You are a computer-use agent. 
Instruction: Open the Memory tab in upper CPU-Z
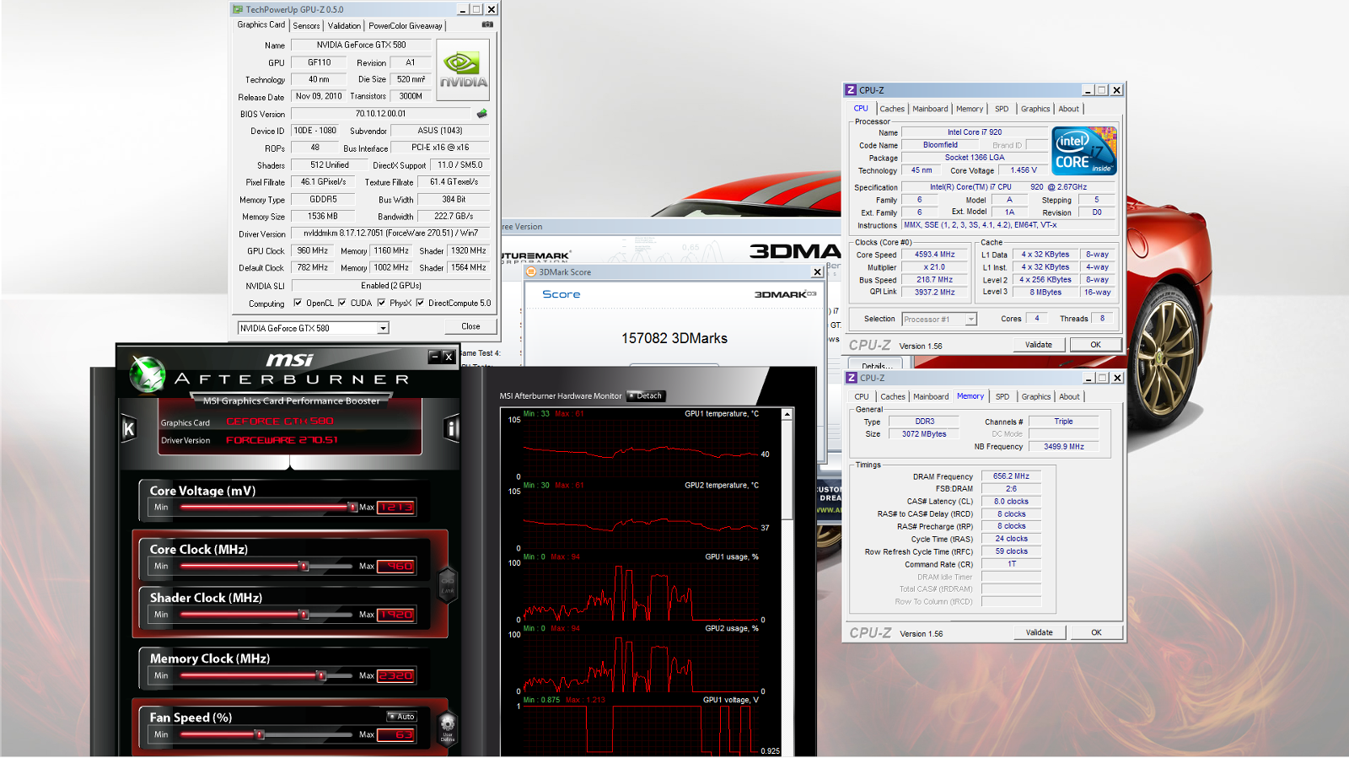pos(970,109)
